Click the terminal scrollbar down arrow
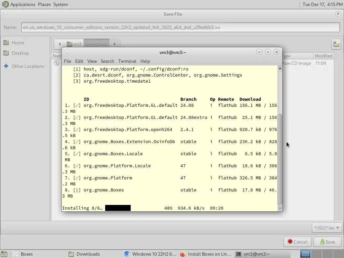Image resolution: width=344 pixels, height=258 pixels. pyautogui.click(x=280, y=208)
